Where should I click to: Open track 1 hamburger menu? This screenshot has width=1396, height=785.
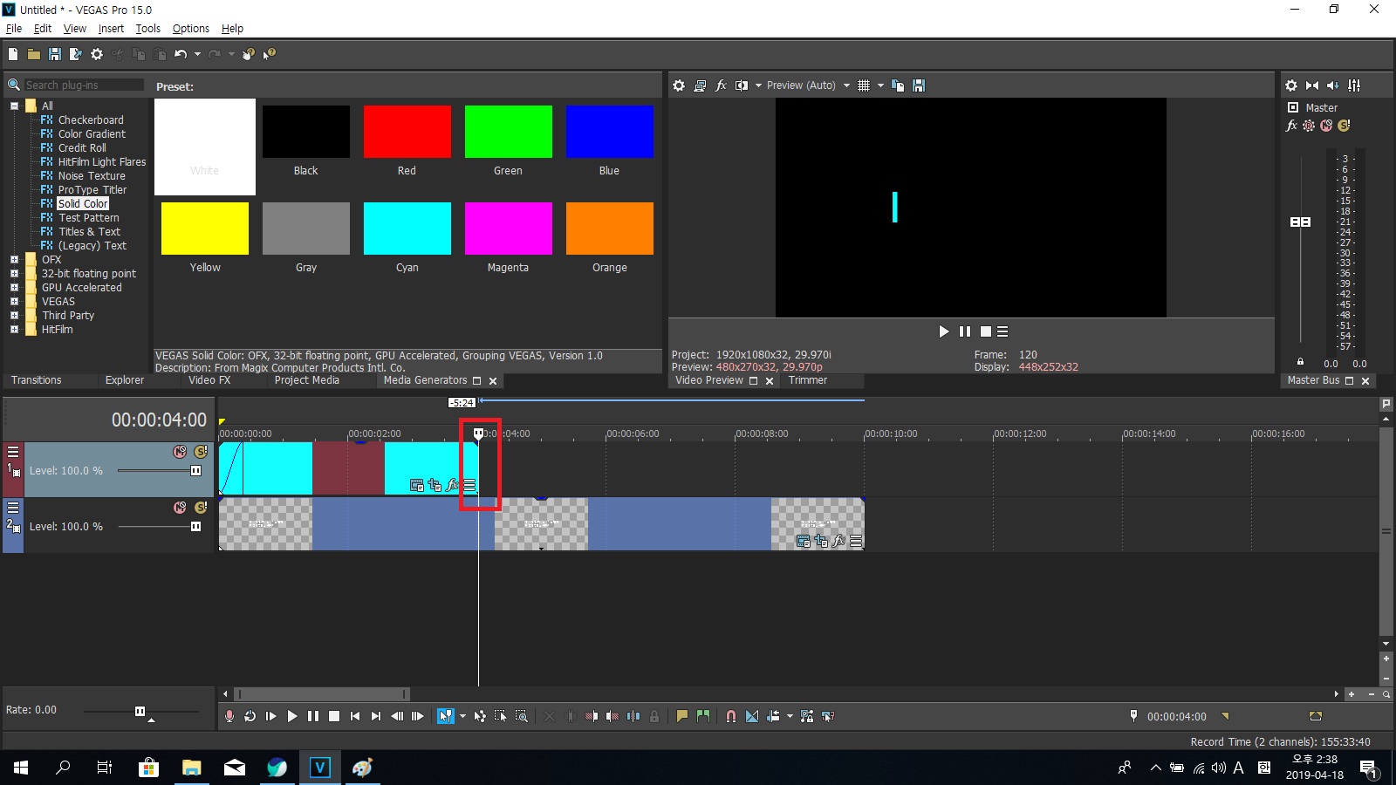(x=13, y=452)
